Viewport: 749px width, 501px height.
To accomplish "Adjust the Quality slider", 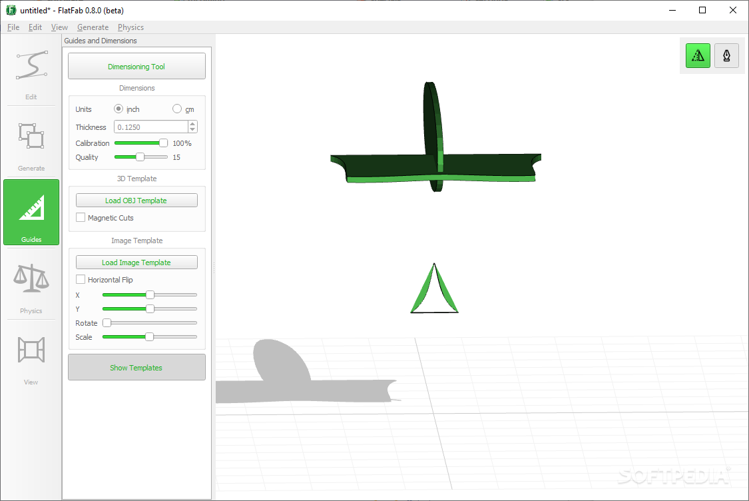I will (x=141, y=157).
